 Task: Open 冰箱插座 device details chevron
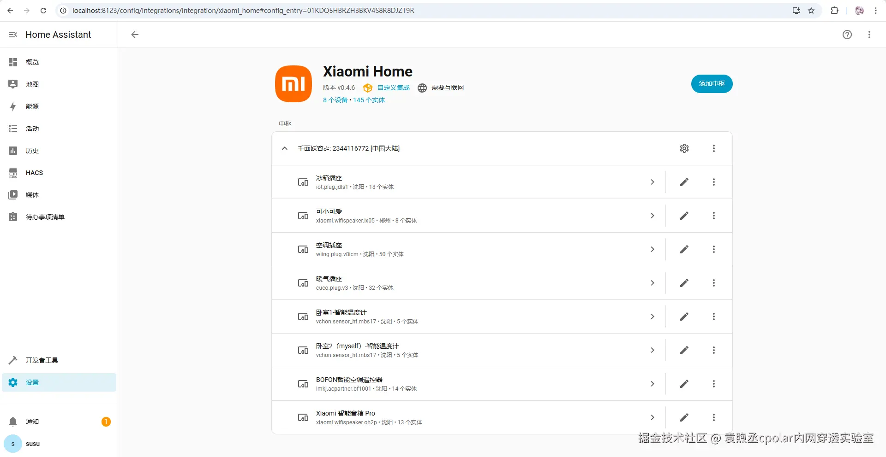tap(653, 182)
